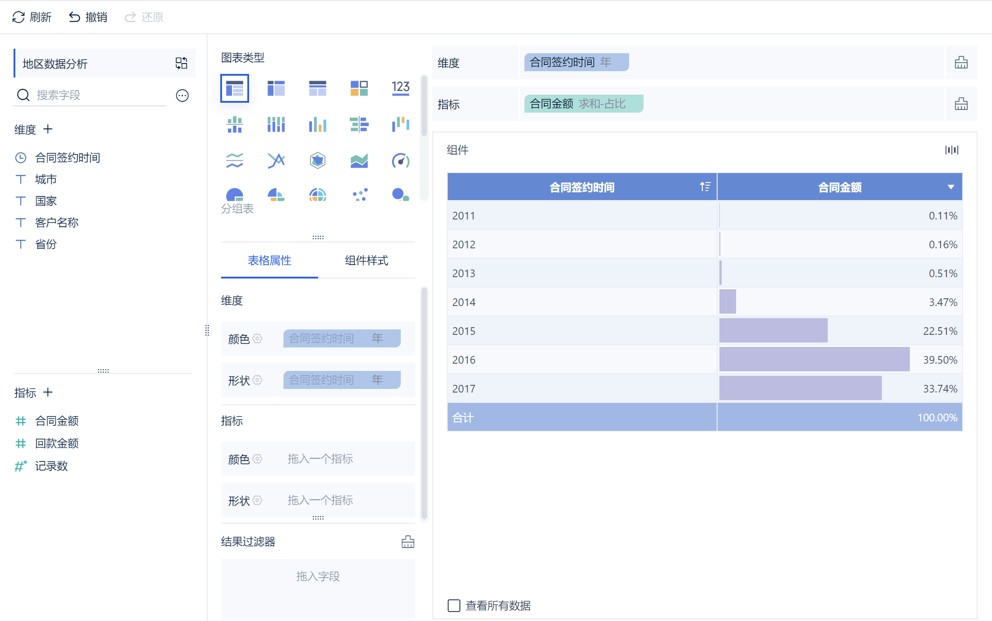Select the pie chart type
The height and width of the screenshot is (621, 992).
235,195
